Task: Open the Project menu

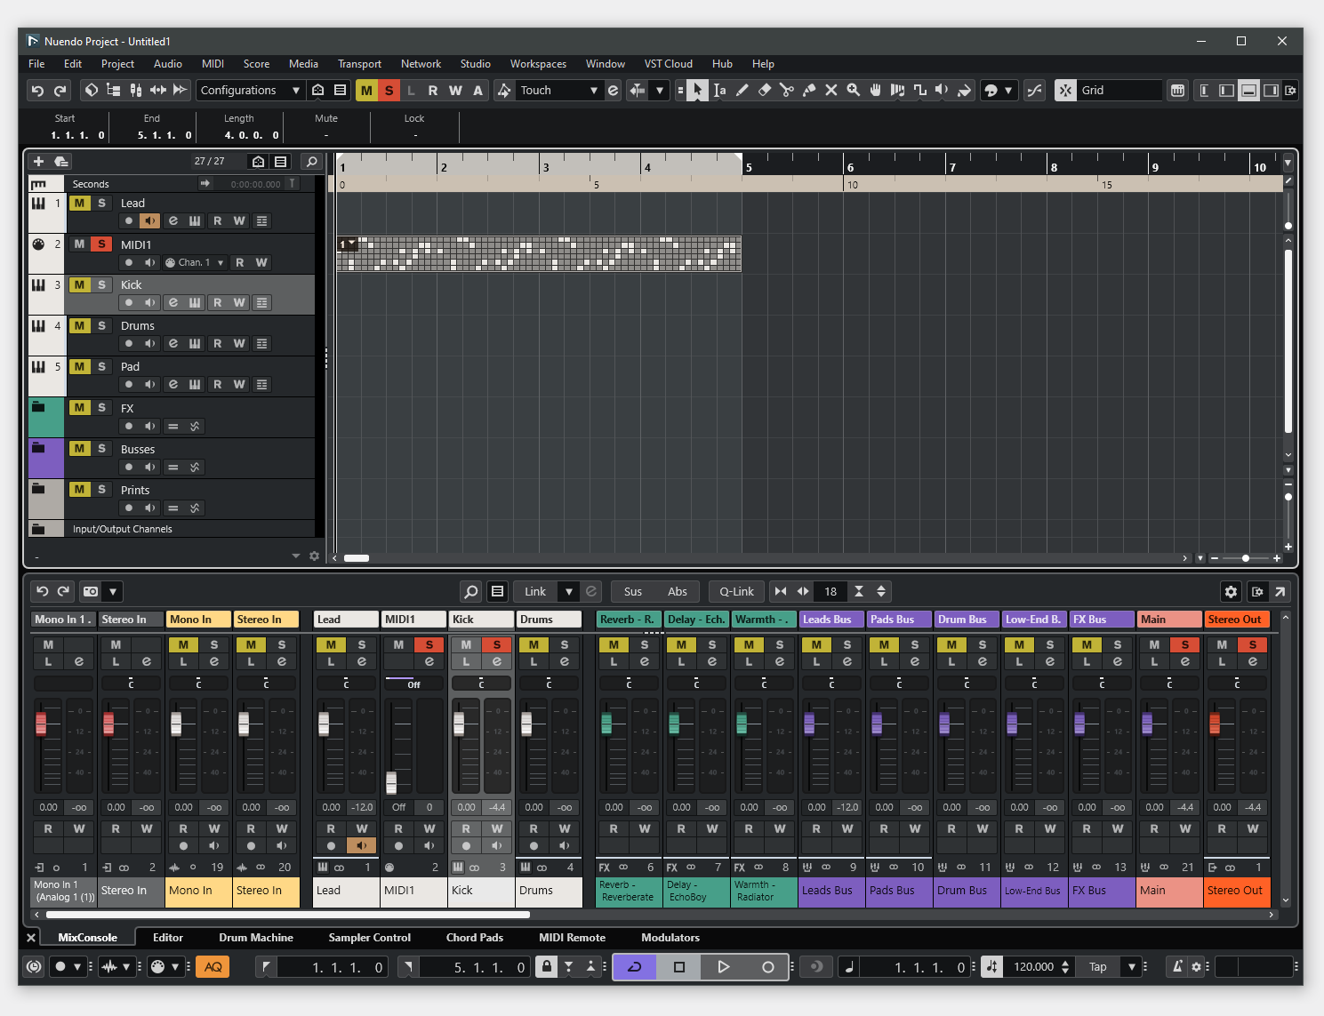Action: (117, 64)
